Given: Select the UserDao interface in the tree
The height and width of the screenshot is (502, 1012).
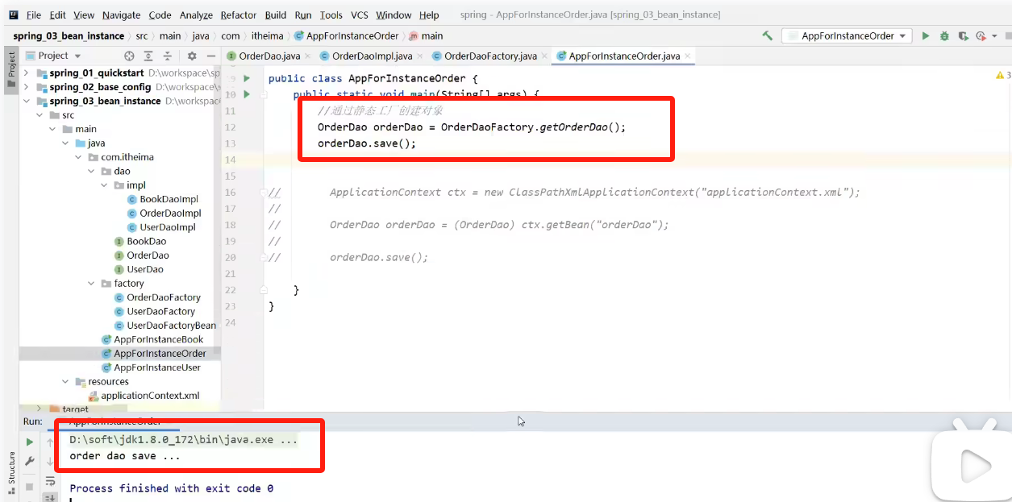Looking at the screenshot, I should (x=139, y=269).
